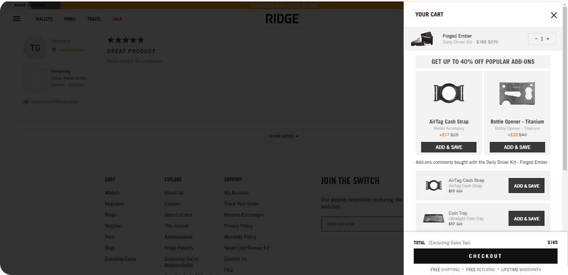Add AirTag Cash Strap card to cart
Viewport: 568px width, 275px height.
[448, 147]
